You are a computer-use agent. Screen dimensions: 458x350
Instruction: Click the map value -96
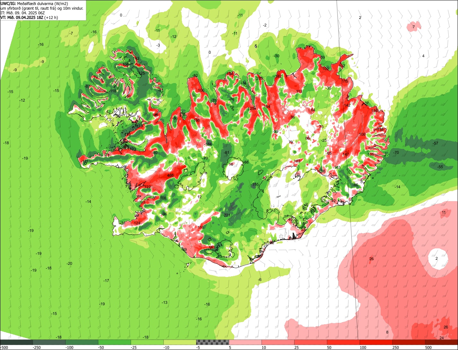[x=164, y=214]
